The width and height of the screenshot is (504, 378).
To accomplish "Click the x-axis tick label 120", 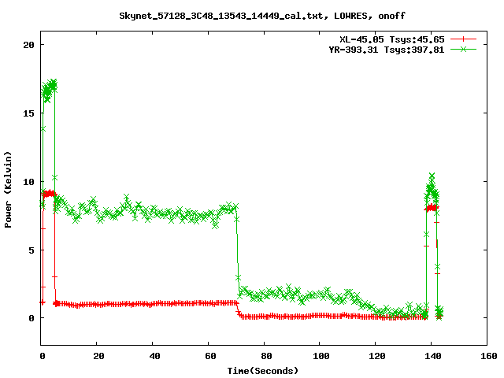I will click(x=377, y=356).
